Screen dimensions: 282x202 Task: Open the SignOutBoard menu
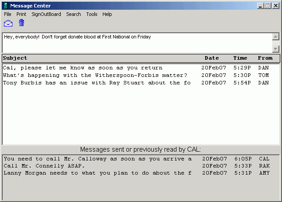(46, 14)
